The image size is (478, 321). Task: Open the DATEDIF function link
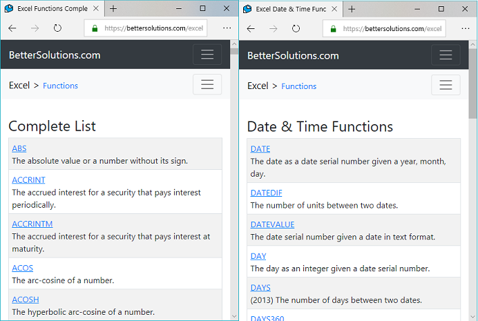tap(266, 193)
